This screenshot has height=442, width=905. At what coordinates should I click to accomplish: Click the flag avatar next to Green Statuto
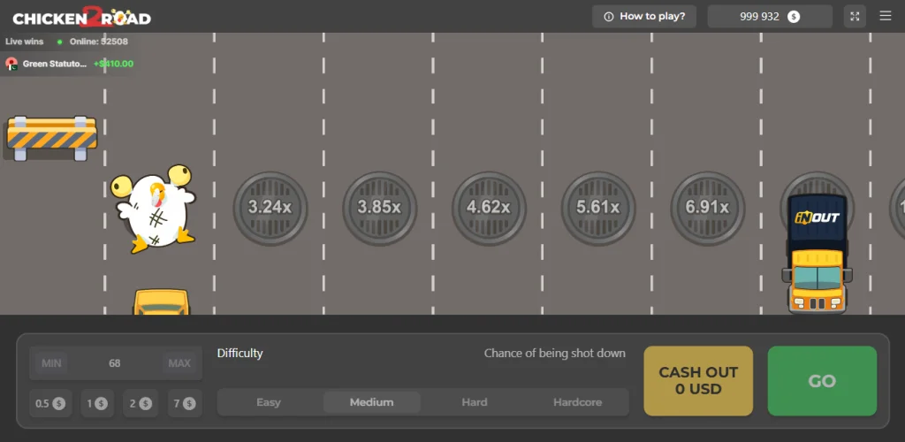[11, 64]
